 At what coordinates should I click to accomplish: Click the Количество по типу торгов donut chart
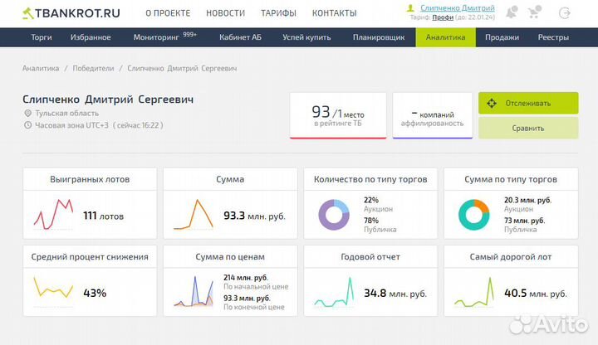click(334, 215)
